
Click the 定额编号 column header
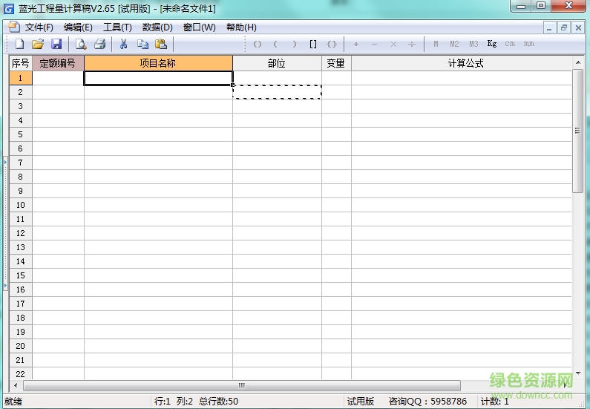tap(58, 63)
